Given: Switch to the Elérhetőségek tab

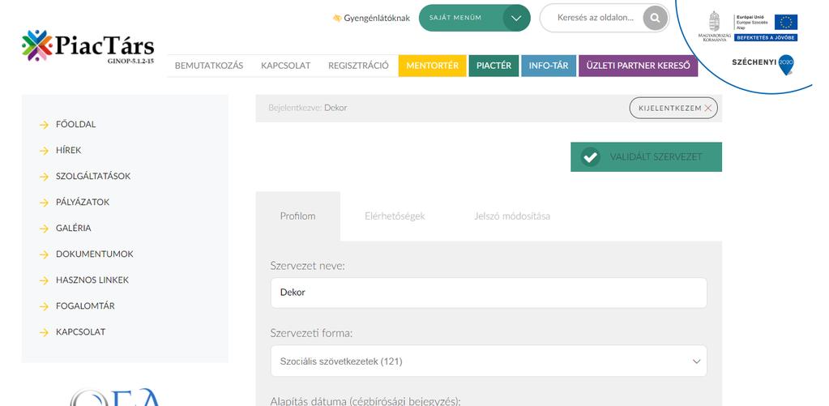Looking at the screenshot, I should (x=395, y=216).
